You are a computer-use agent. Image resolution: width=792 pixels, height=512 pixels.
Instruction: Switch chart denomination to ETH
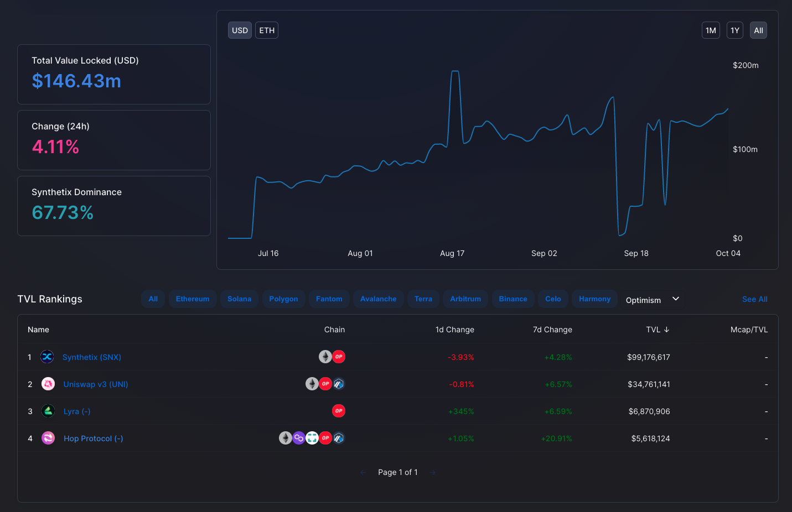267,30
